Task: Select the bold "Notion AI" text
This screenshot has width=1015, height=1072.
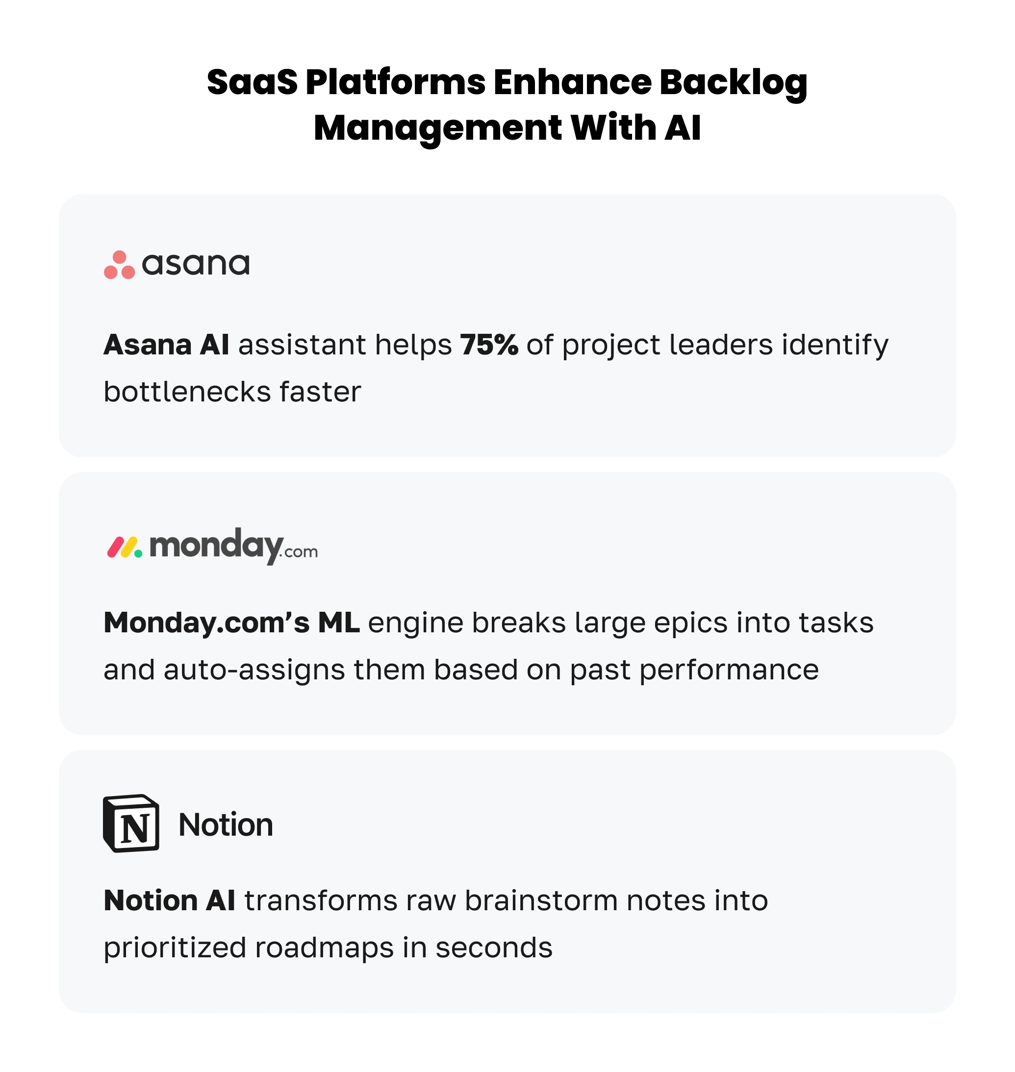Action: 169,900
